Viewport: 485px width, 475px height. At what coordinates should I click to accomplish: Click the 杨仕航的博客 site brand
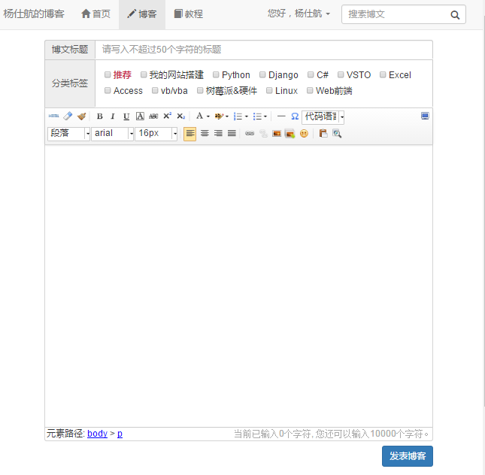(34, 14)
